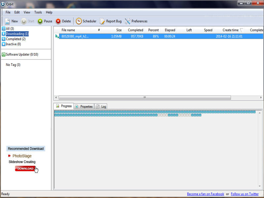Click the 1.05MB size cell

(x=116, y=36)
